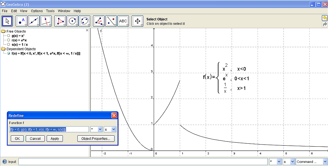The width and height of the screenshot is (328, 166).
Task: Select the New Point tool
Action: 21,21
